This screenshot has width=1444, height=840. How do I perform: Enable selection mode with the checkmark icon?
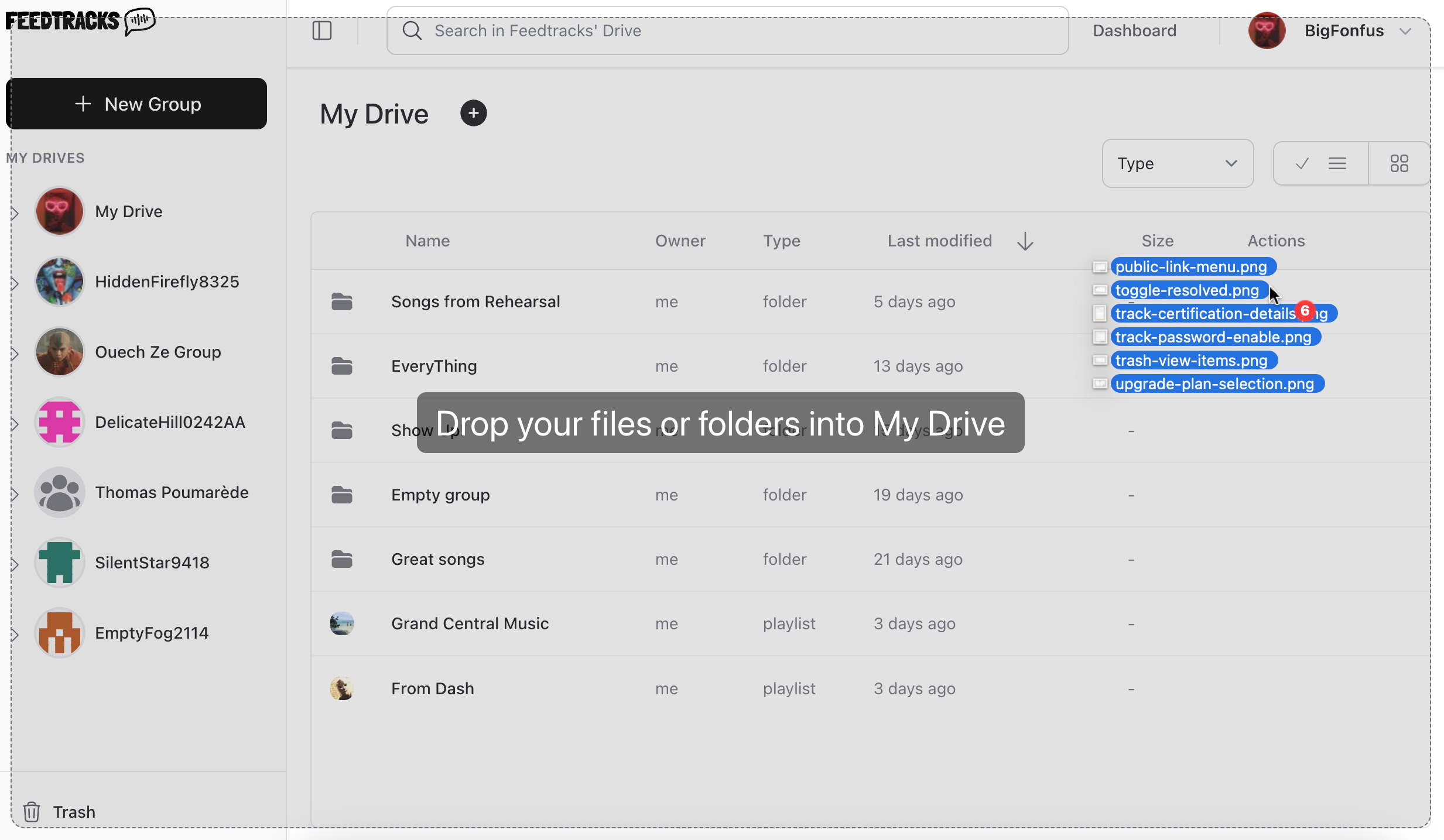[1301, 163]
